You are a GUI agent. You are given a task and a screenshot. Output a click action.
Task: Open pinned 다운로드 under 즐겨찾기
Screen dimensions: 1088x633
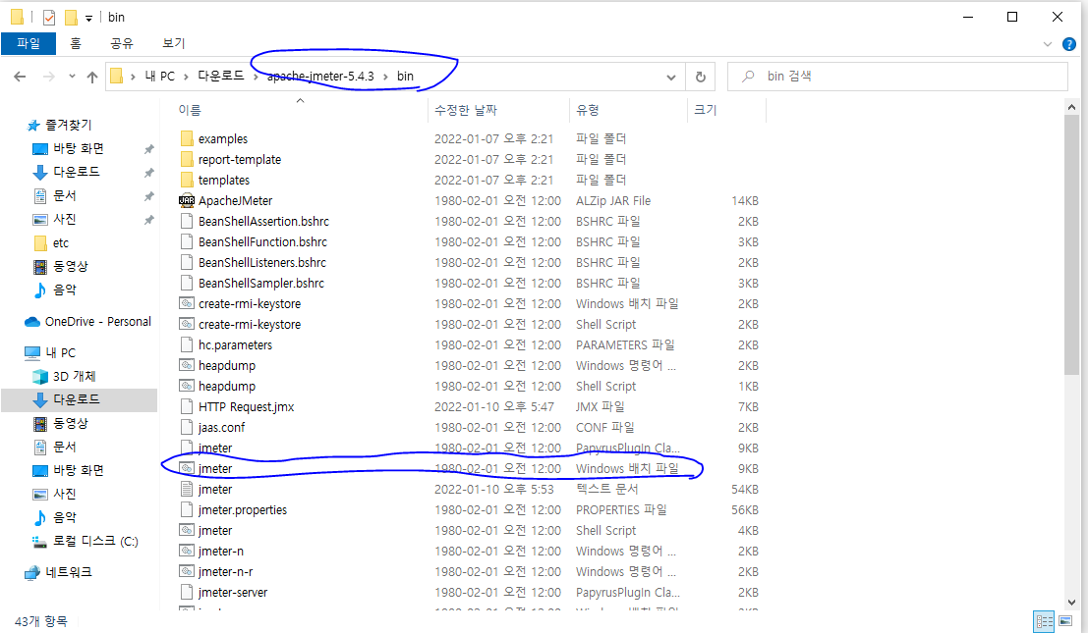pyautogui.click(x=77, y=172)
